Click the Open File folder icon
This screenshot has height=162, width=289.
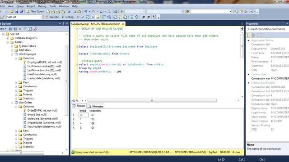[11, 11]
